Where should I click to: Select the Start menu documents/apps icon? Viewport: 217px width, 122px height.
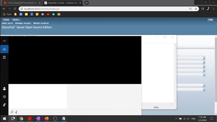point(4,57)
